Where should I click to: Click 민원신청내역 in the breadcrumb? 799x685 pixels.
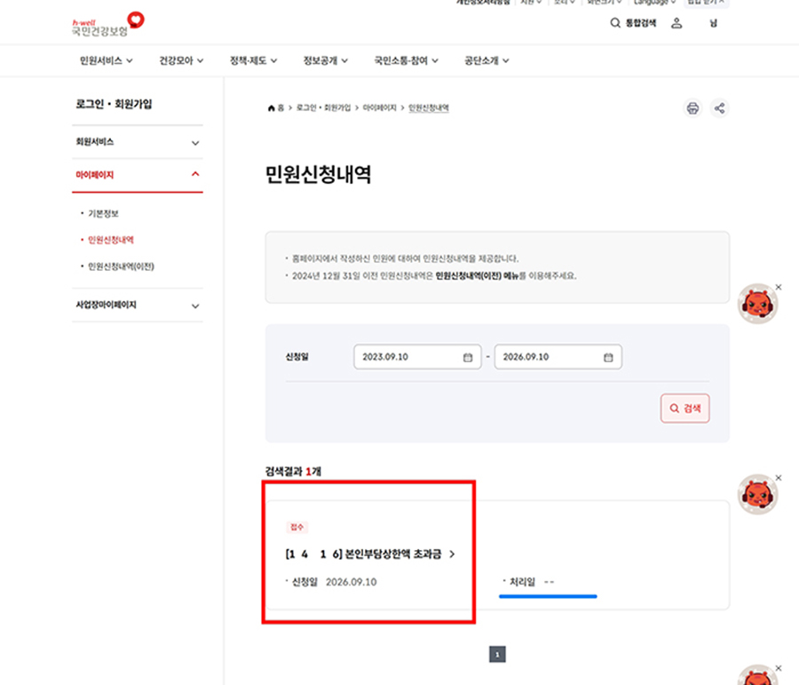click(429, 108)
